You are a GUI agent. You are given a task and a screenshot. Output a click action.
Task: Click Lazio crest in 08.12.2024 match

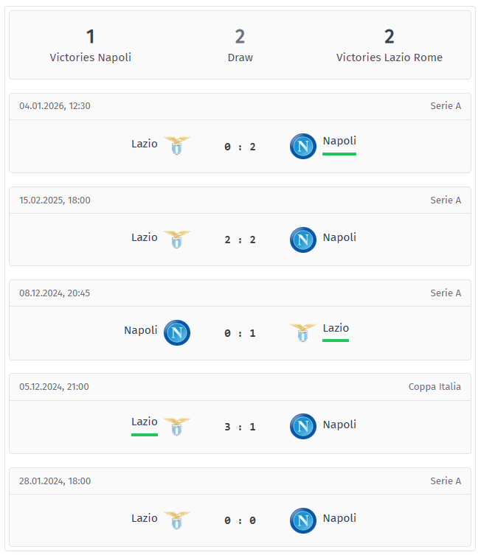(x=302, y=332)
